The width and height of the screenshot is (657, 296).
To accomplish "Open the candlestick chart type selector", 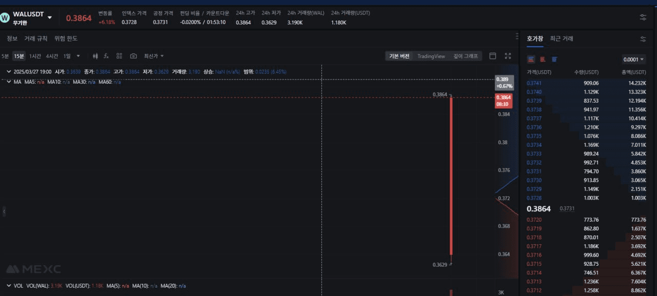I will pyautogui.click(x=95, y=56).
